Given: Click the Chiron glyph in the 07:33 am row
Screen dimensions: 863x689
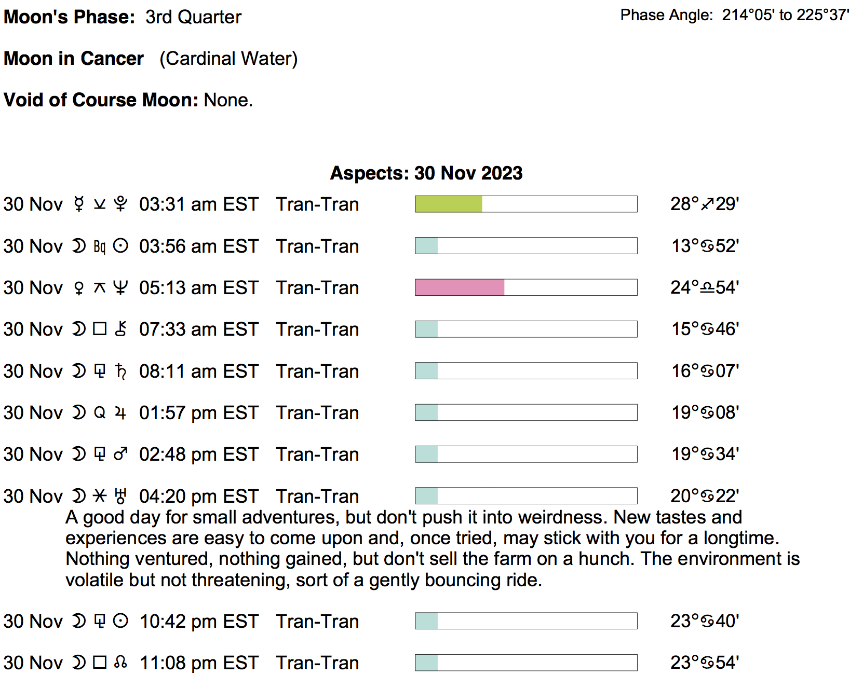Looking at the screenshot, I should [x=120, y=329].
